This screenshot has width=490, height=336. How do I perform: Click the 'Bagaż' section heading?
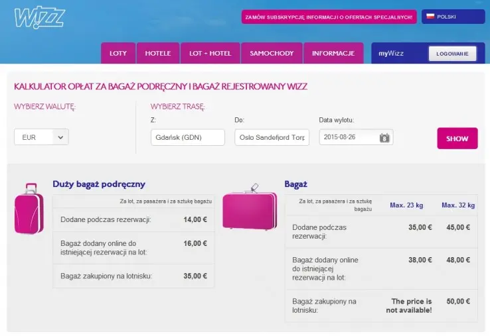click(295, 184)
